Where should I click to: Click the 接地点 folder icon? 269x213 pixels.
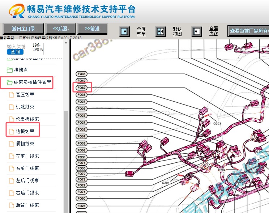click(x=10, y=70)
